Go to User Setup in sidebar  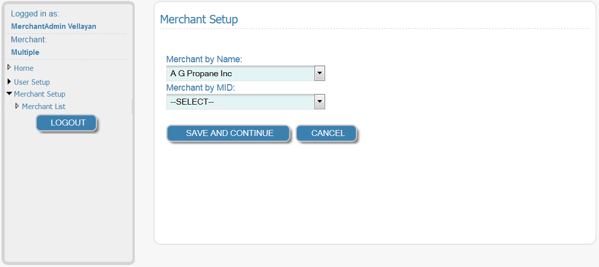pyautogui.click(x=32, y=82)
